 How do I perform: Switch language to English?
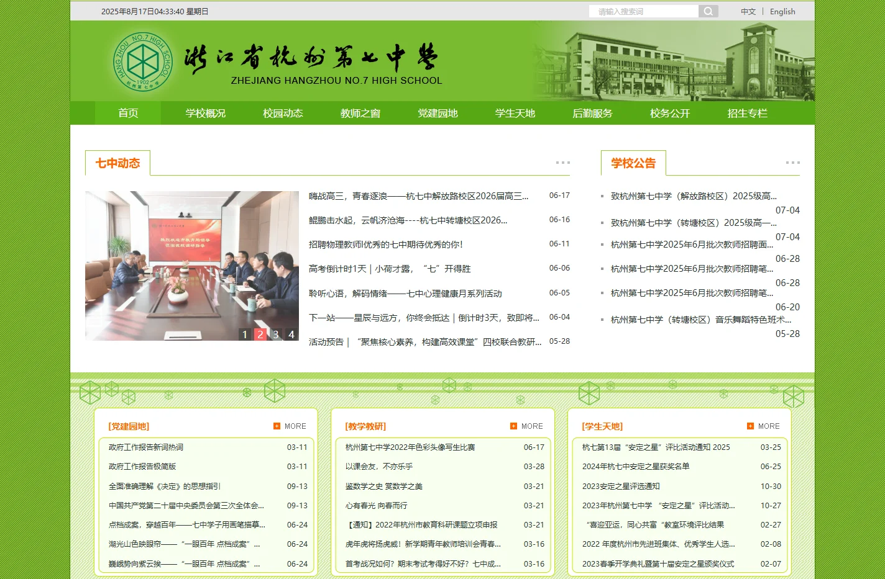tap(782, 11)
